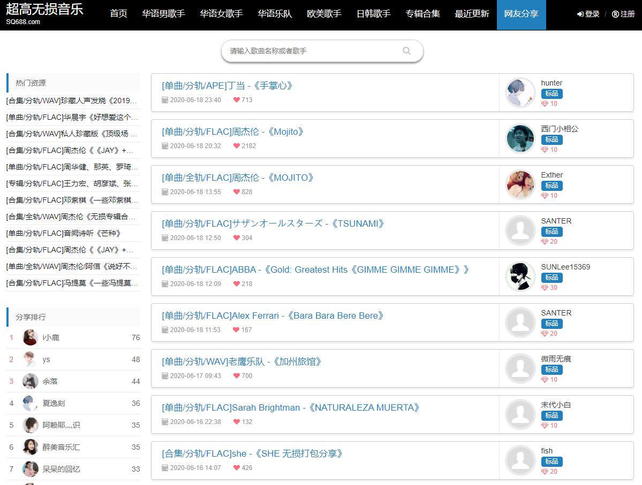
Task: Click the calendar icon beside 2020-06-17 09:43
Action: point(165,376)
